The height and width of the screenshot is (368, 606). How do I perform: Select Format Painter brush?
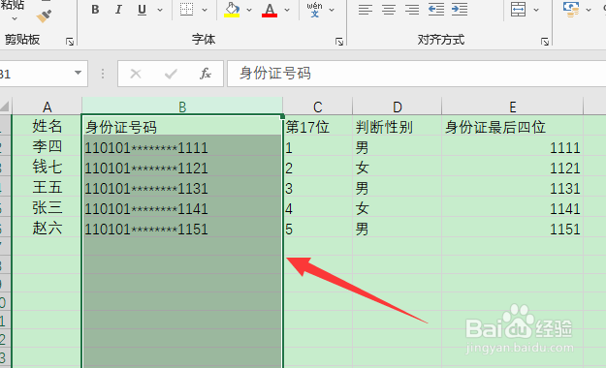click(44, 15)
